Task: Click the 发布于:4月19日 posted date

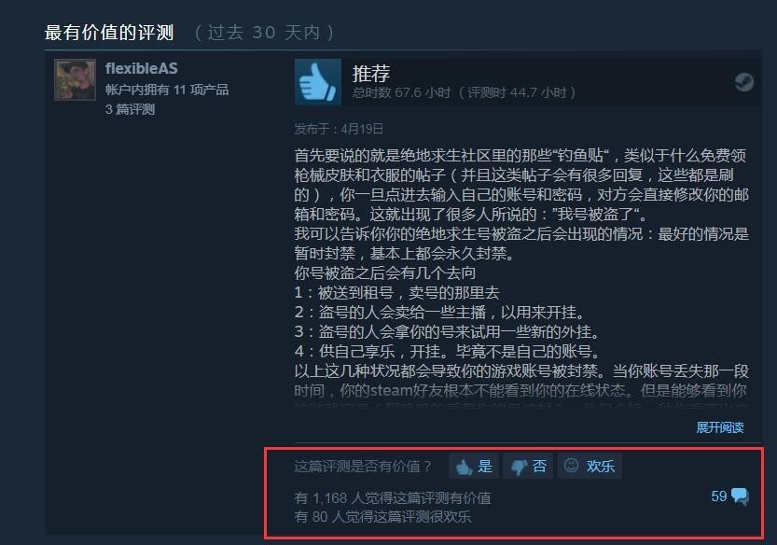Action: (x=339, y=129)
